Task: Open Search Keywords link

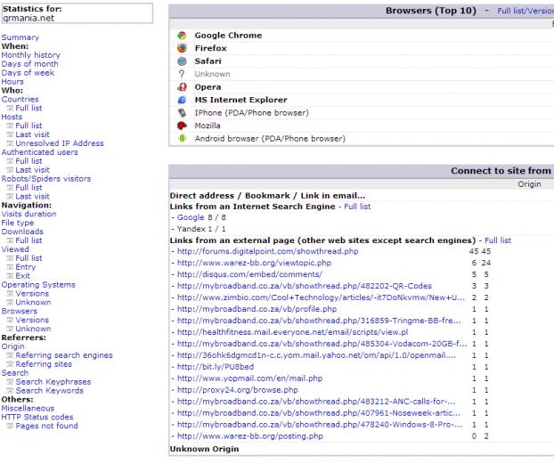Action: pyautogui.click(x=50, y=391)
